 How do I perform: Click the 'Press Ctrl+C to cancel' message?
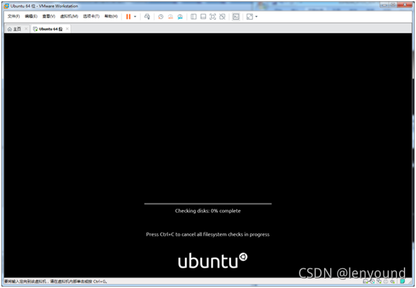point(208,234)
